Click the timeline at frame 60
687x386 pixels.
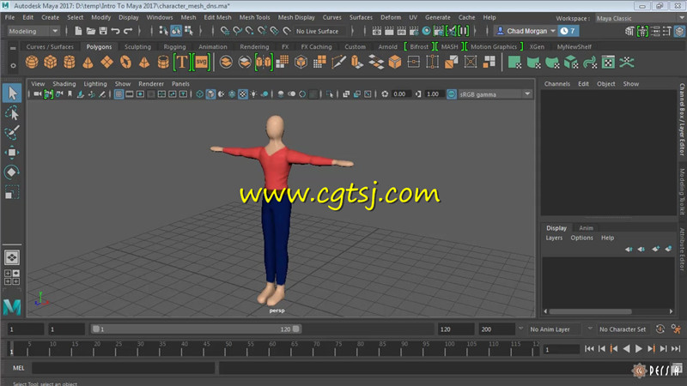click(272, 349)
